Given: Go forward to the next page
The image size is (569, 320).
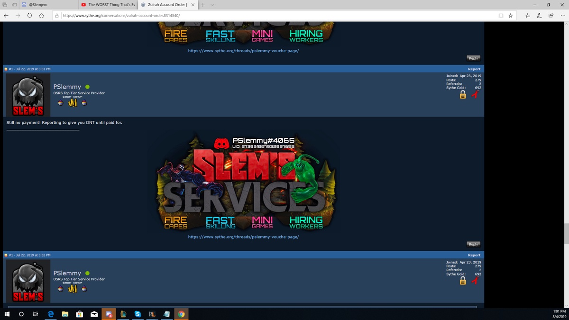Looking at the screenshot, I should click(18, 16).
